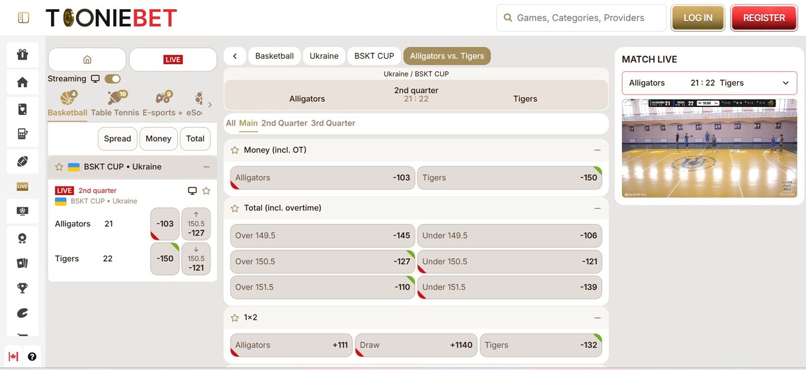The image size is (806, 370).
Task: Collapse the Total (incl. overtime) section
Action: (x=597, y=208)
